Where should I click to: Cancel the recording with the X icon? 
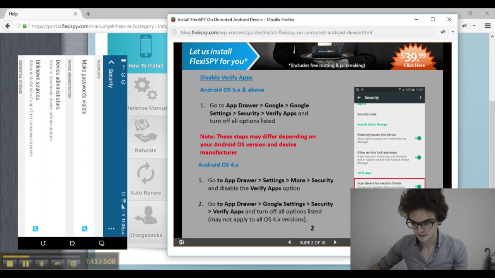(73, 264)
